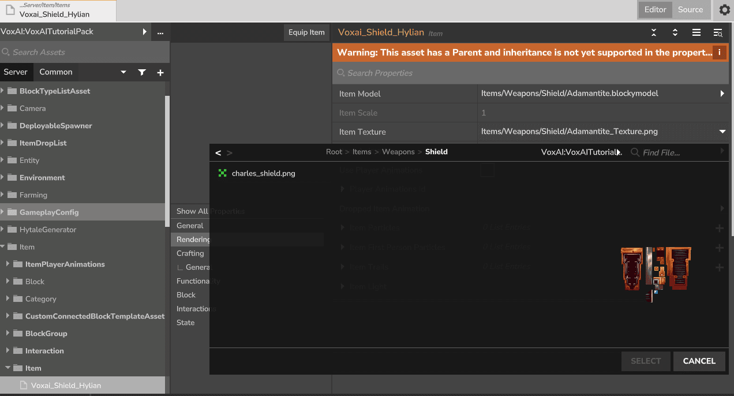Expand all property sections
734x396 pixels.
(x=675, y=32)
